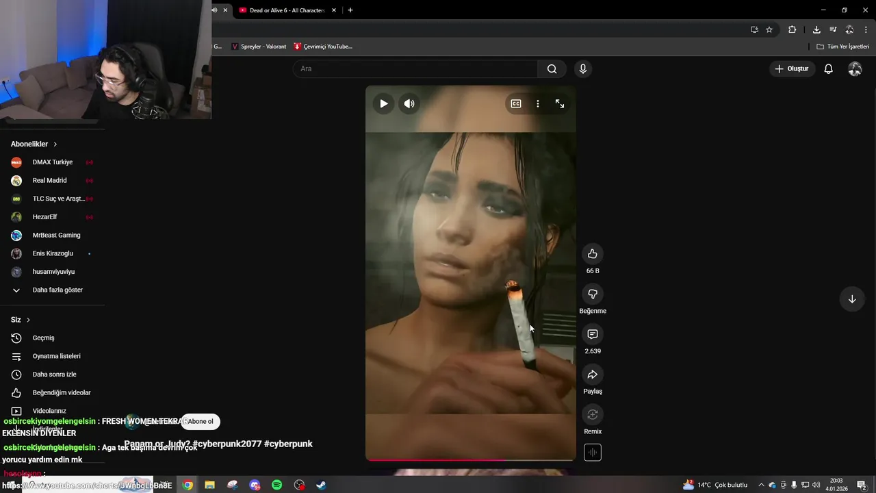Open OBS Studio from the taskbar

[x=299, y=485]
